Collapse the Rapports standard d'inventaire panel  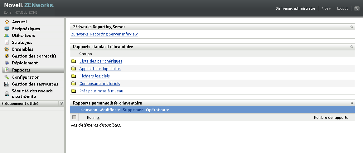coord(352,47)
